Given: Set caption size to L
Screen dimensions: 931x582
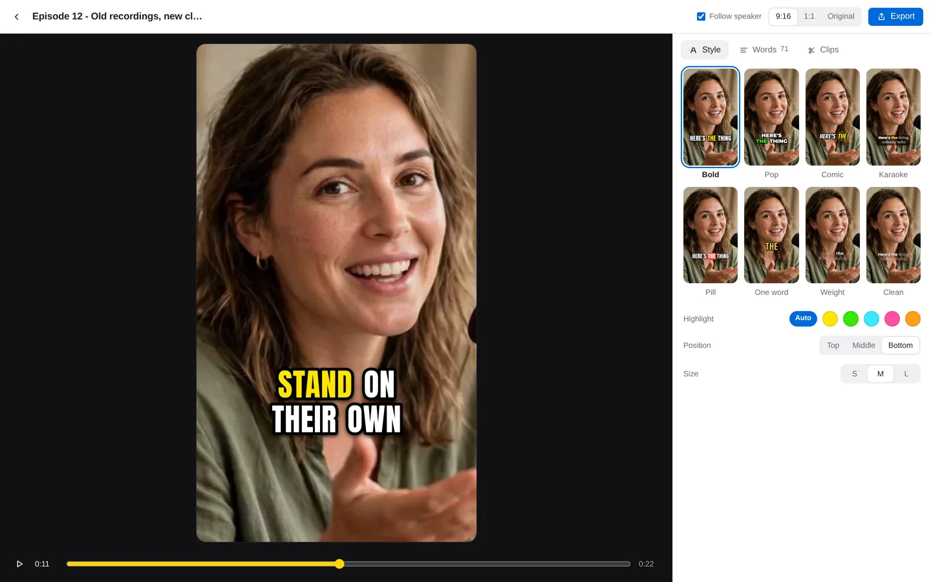Looking at the screenshot, I should [x=906, y=374].
